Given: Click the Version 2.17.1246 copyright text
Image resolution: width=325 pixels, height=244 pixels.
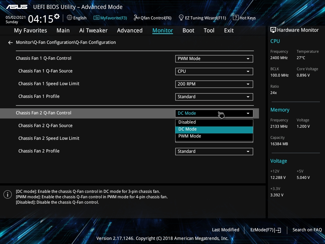Looking at the screenshot, I should [162, 238].
